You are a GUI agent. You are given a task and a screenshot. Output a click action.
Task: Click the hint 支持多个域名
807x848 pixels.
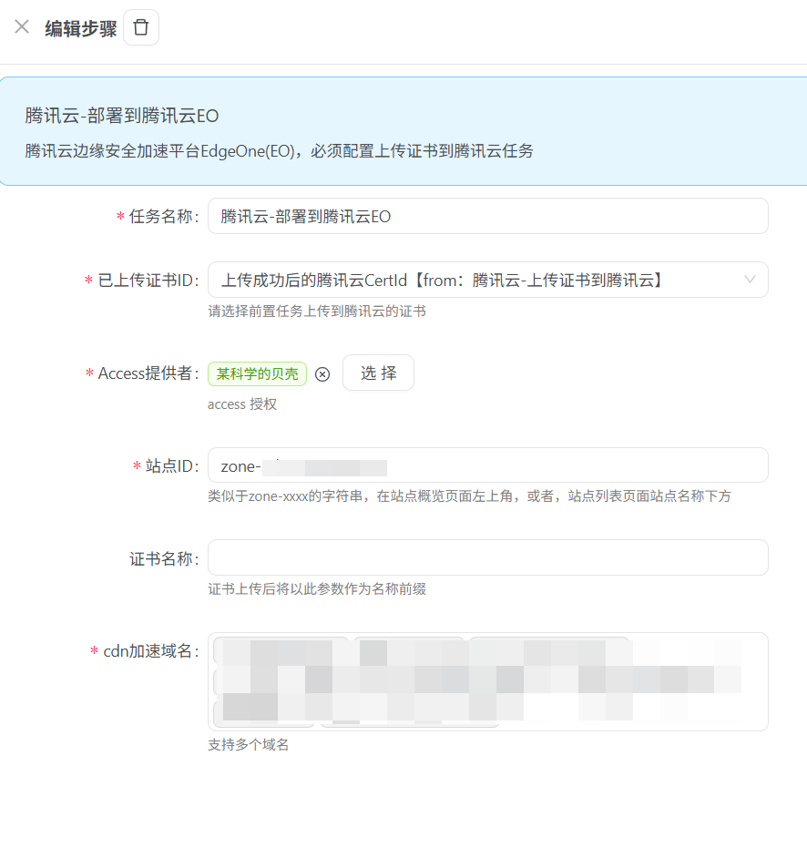[x=249, y=745]
